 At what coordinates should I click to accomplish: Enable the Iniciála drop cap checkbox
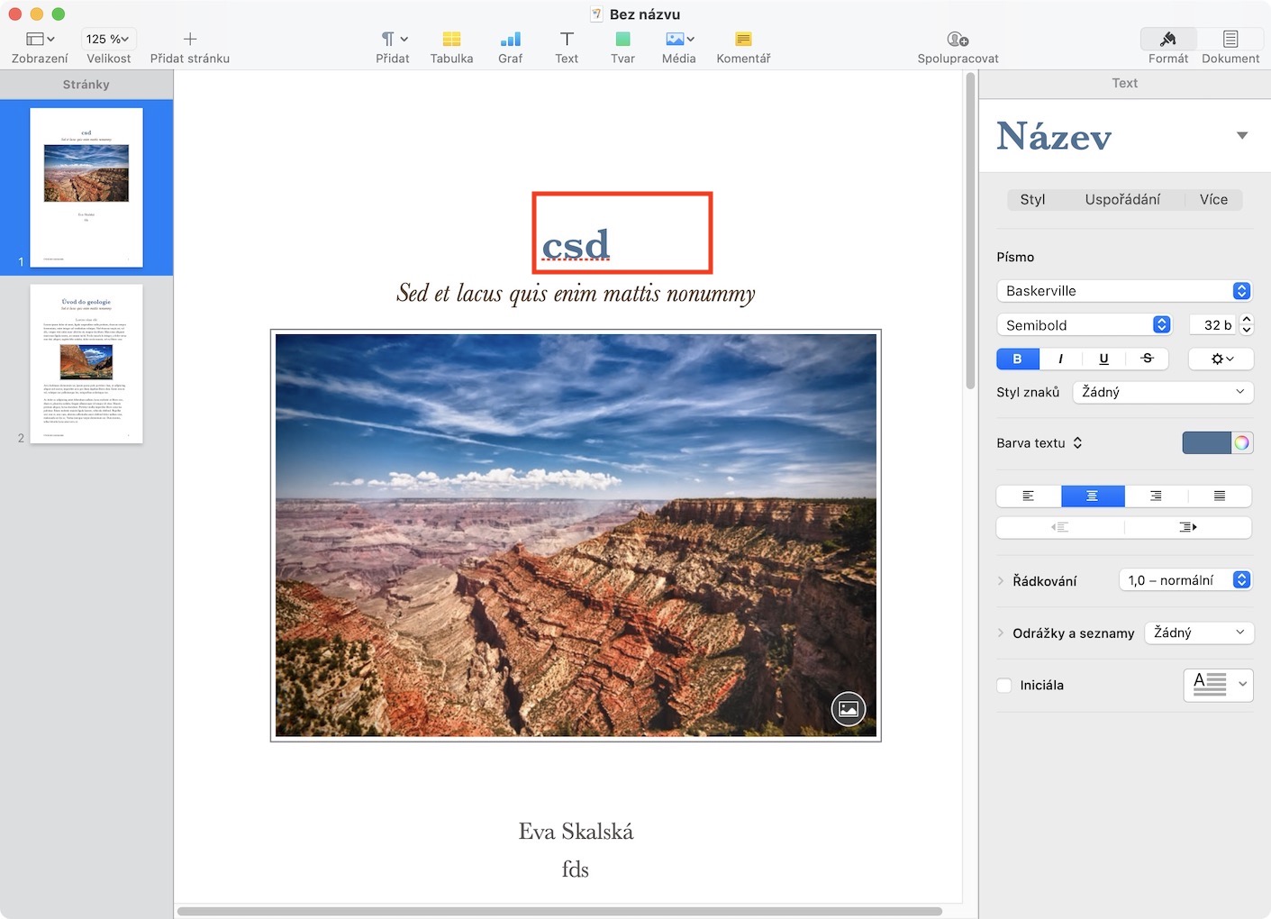click(1004, 686)
